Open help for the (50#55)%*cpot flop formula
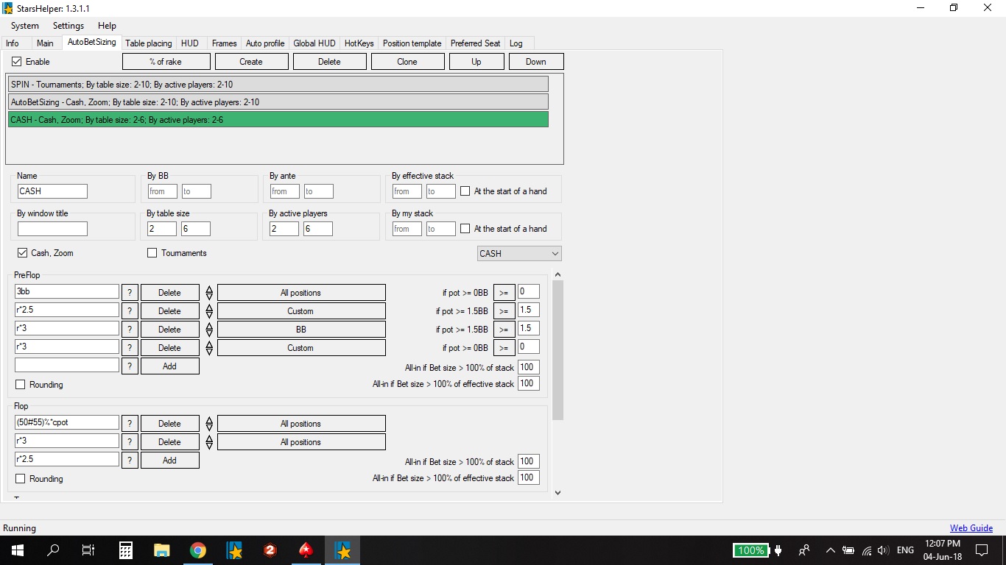1006x565 pixels. pyautogui.click(x=130, y=424)
